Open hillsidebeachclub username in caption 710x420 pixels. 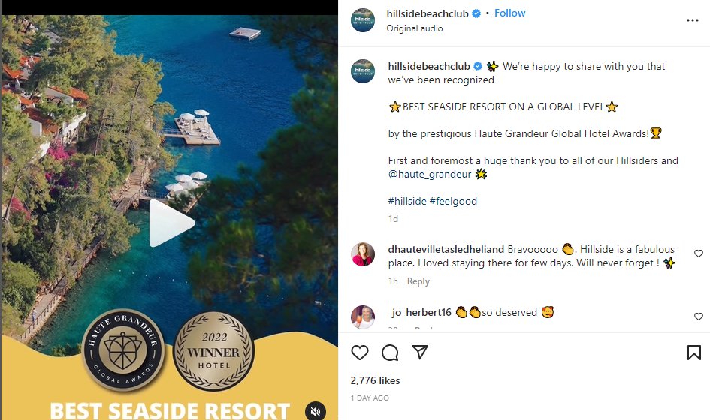(x=429, y=67)
